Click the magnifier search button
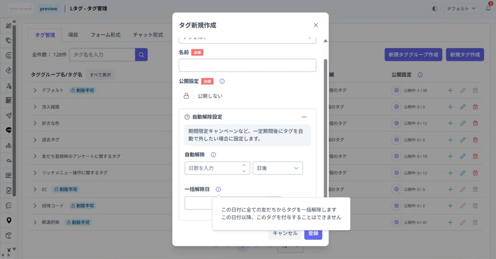Image resolution: width=496 pixels, height=259 pixels. tap(141, 54)
